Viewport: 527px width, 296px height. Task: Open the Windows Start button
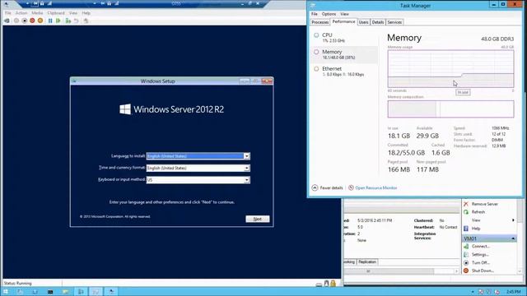coord(6,292)
